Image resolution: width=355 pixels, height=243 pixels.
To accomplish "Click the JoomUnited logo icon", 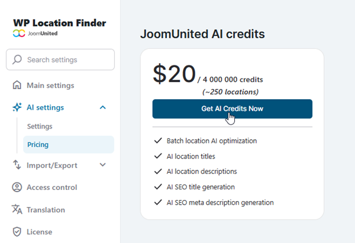I will click(x=19, y=34).
